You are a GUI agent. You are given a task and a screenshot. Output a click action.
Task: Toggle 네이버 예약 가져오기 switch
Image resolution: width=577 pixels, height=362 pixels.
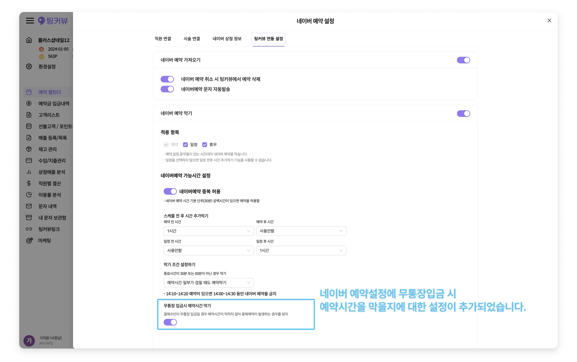pyautogui.click(x=463, y=60)
